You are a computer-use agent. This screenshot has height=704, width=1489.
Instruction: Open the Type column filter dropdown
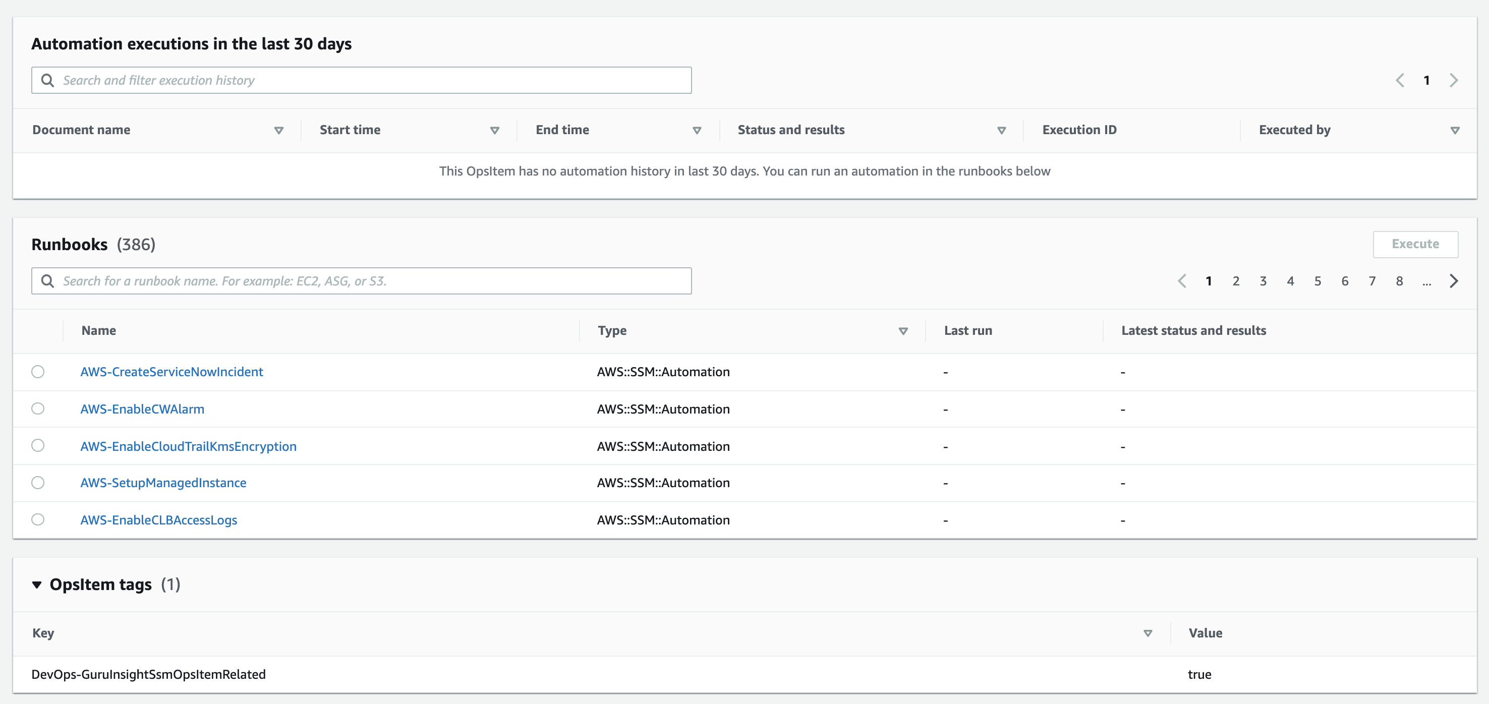pyautogui.click(x=903, y=331)
